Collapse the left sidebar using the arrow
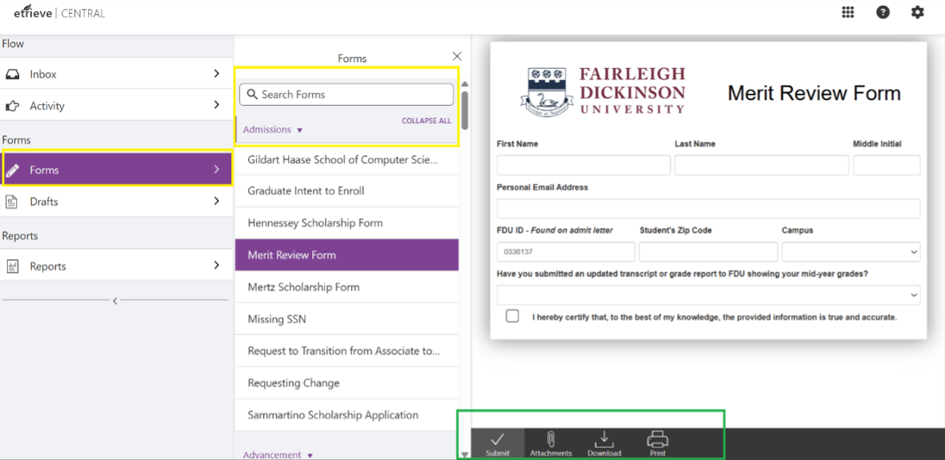945x460 pixels. coord(114,301)
